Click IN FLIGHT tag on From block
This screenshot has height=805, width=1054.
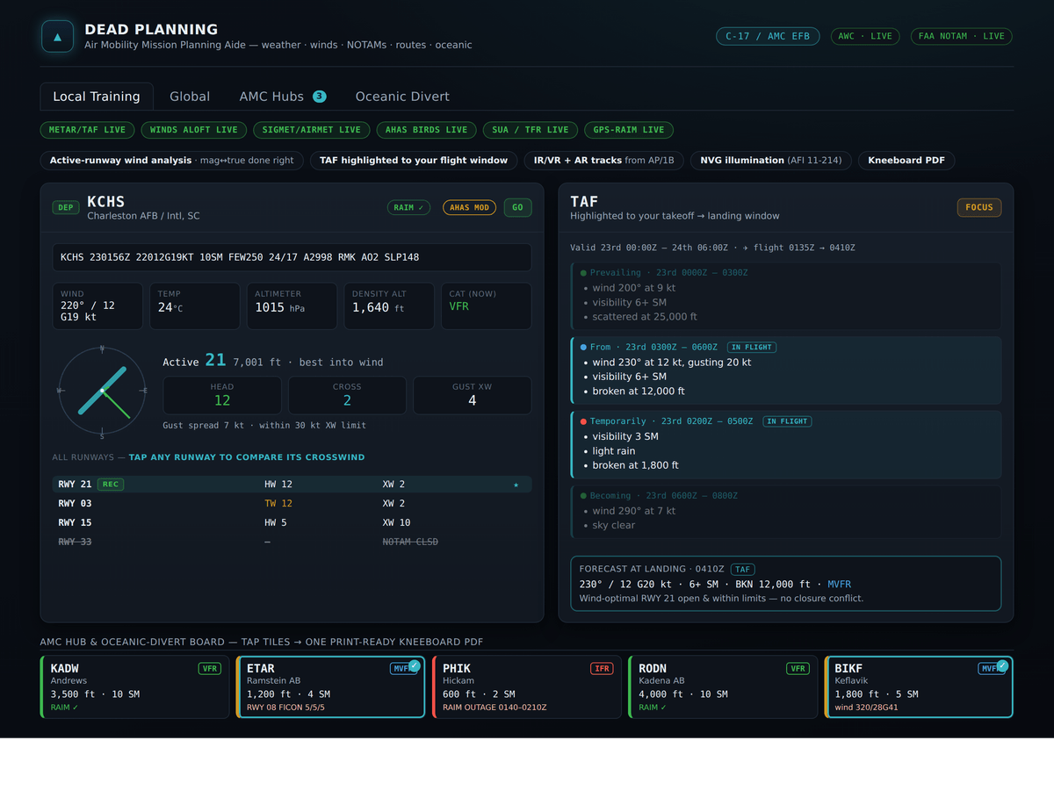tap(752, 348)
